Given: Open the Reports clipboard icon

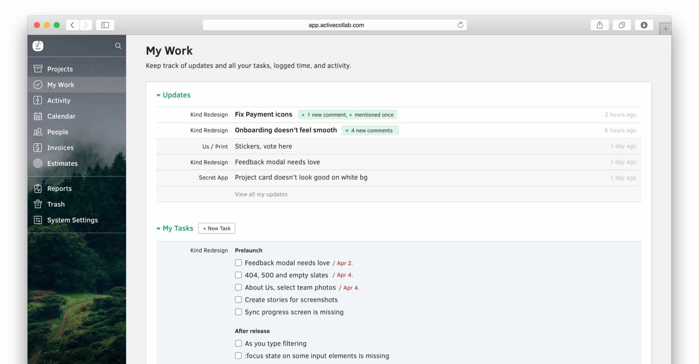Looking at the screenshot, I should (38, 188).
